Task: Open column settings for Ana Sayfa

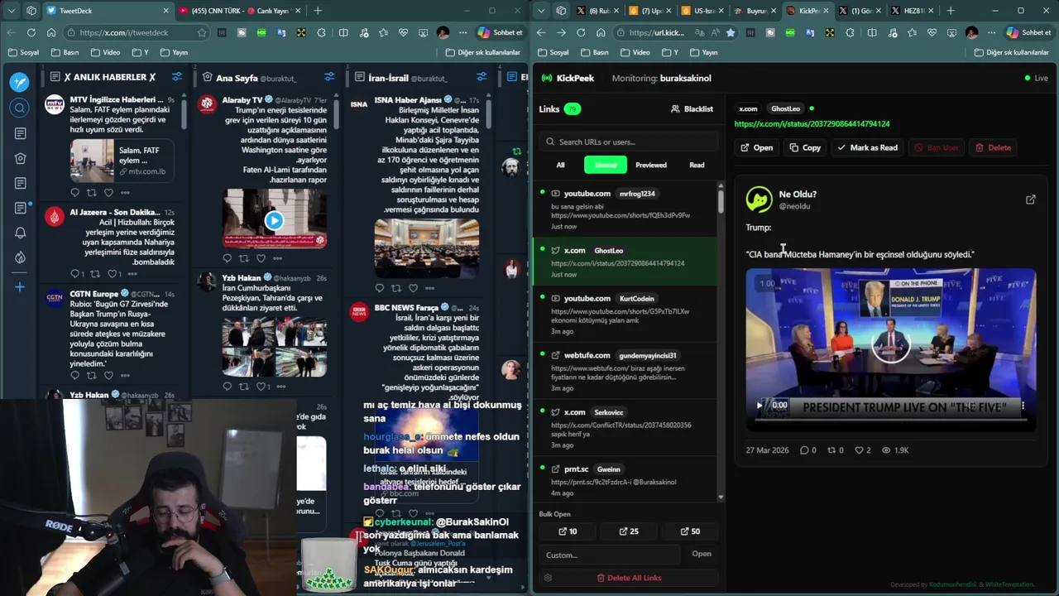Action: (329, 77)
